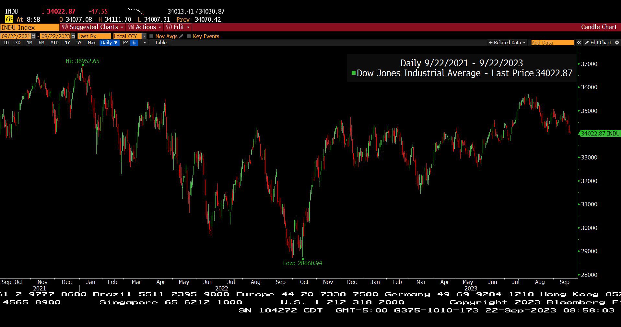Open the Actions dropdown menu

pyautogui.click(x=145, y=27)
